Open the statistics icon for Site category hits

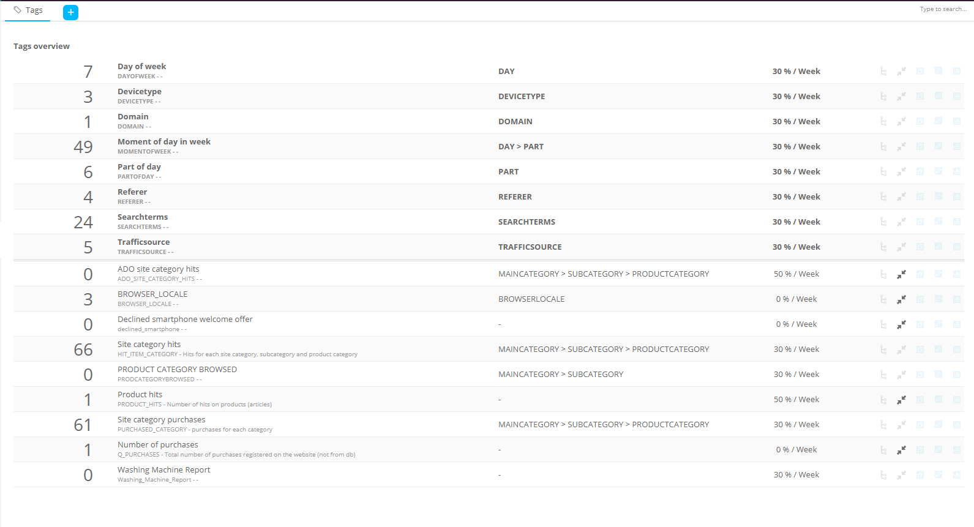click(956, 349)
